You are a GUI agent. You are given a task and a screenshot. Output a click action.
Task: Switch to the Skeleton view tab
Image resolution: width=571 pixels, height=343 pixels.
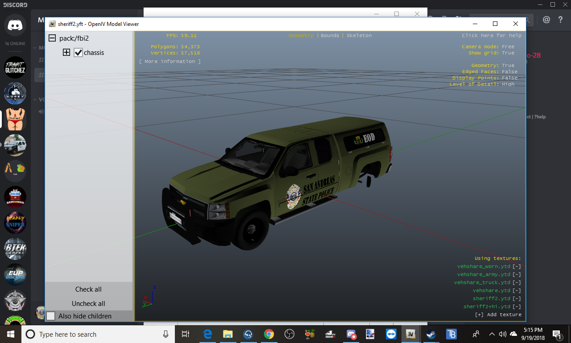coord(359,35)
